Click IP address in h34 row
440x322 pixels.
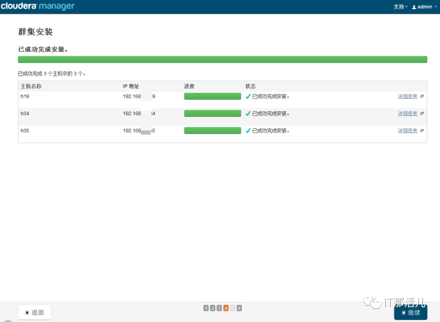pyautogui.click(x=139, y=114)
